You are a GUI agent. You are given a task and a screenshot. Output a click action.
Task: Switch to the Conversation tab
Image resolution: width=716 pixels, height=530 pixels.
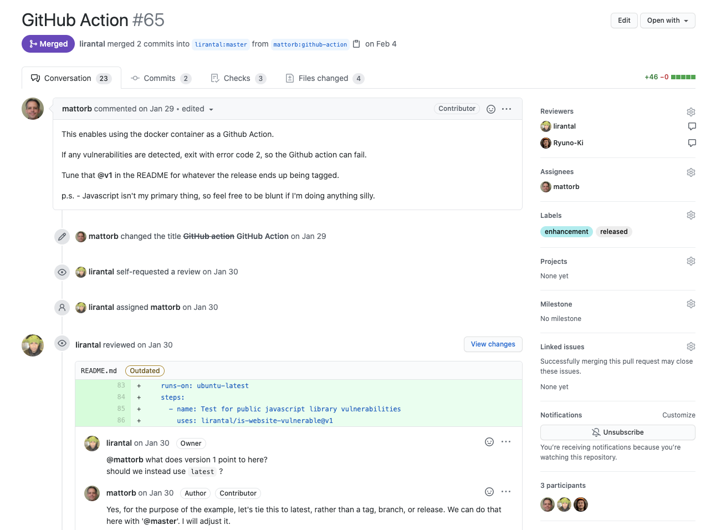tap(71, 78)
